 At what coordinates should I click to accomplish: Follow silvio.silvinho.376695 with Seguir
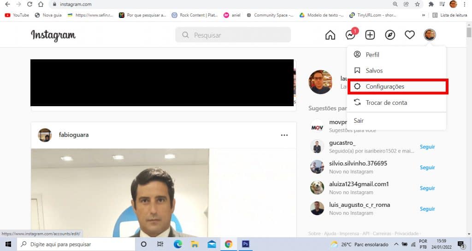coord(427,167)
